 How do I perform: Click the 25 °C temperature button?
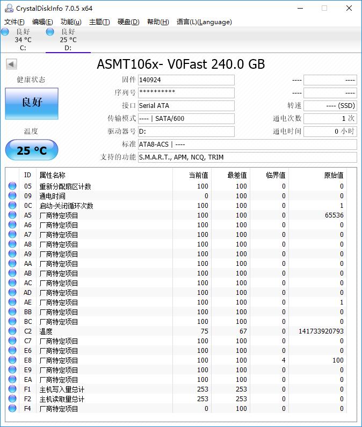coord(32,150)
